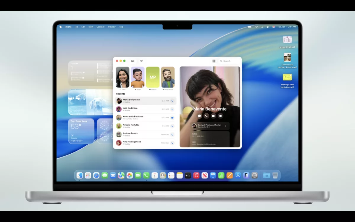Launch Apple TV from the Dock
This screenshot has height=222, width=355.
pos(188,176)
